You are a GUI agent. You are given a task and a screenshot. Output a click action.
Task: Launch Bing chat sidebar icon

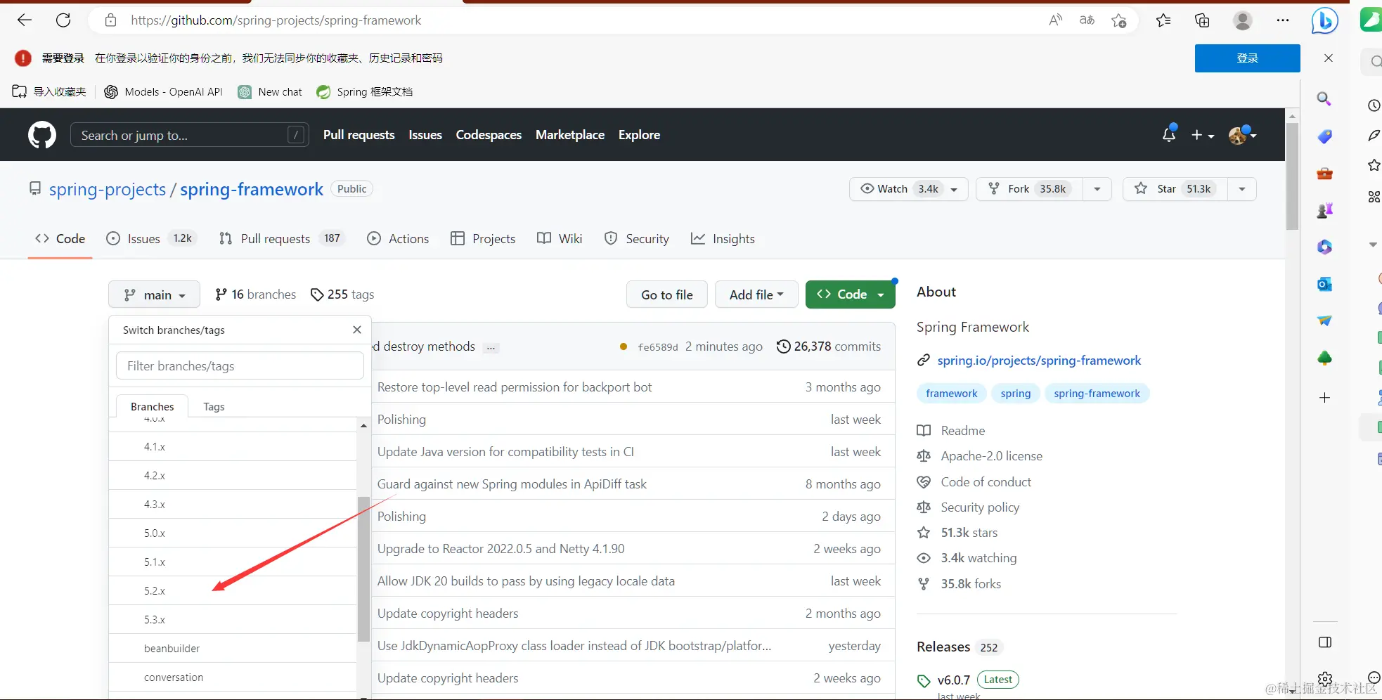1324,20
